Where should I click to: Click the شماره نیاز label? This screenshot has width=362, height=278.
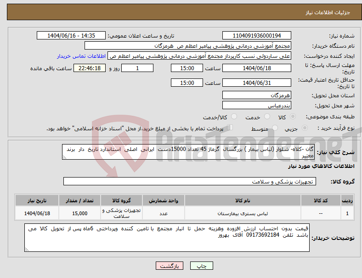click(342, 36)
